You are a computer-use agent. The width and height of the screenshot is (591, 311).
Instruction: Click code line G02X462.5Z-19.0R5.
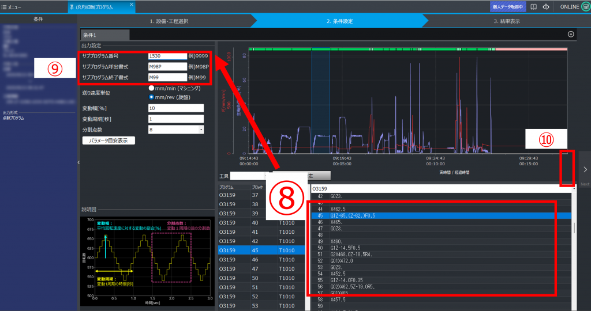point(441,287)
